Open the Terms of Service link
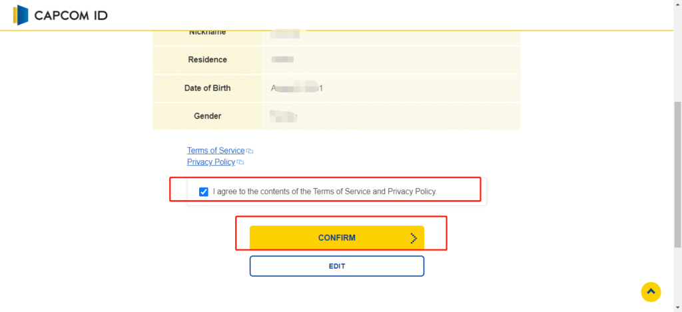 [x=216, y=150]
